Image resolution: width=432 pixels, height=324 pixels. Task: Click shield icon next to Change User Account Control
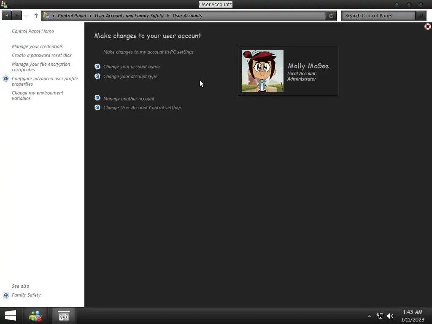coord(97,108)
